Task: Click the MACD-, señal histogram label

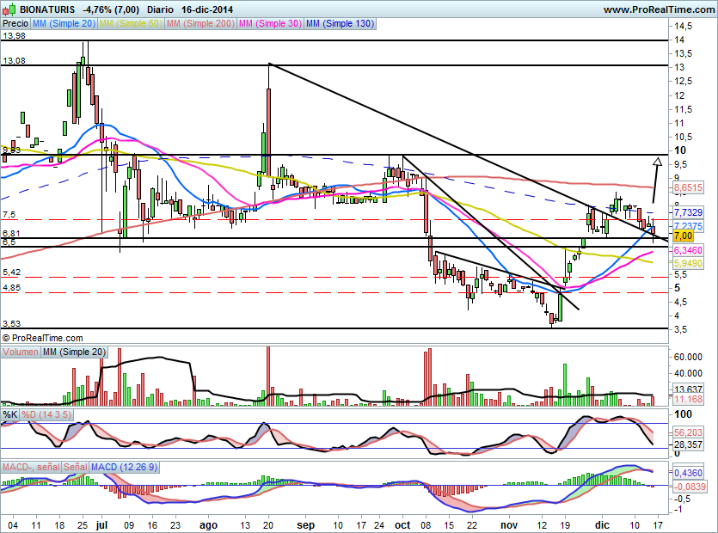Action: click(x=30, y=467)
